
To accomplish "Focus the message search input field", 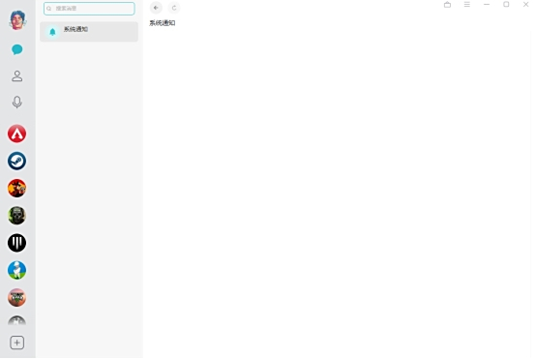I will tap(89, 9).
